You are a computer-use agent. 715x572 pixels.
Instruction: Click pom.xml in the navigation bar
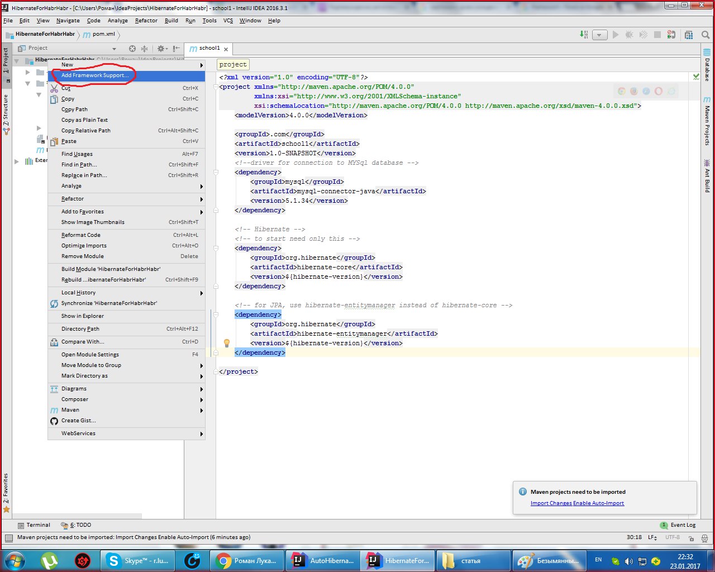click(99, 34)
